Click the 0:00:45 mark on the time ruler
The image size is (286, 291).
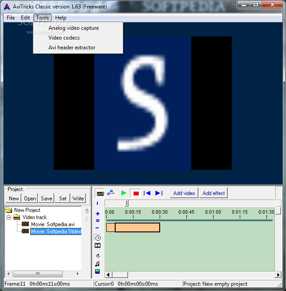point(186,212)
